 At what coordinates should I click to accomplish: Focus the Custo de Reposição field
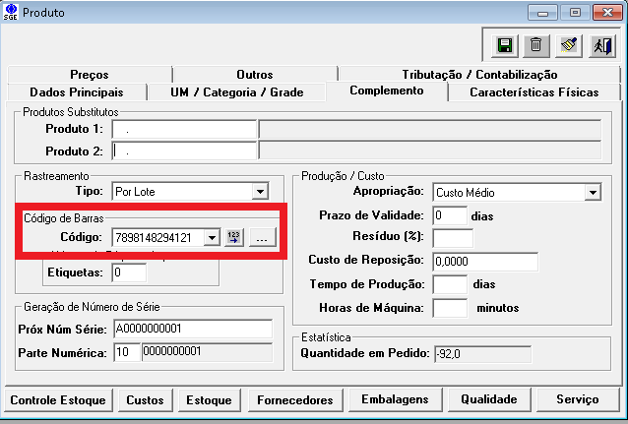click(x=484, y=261)
